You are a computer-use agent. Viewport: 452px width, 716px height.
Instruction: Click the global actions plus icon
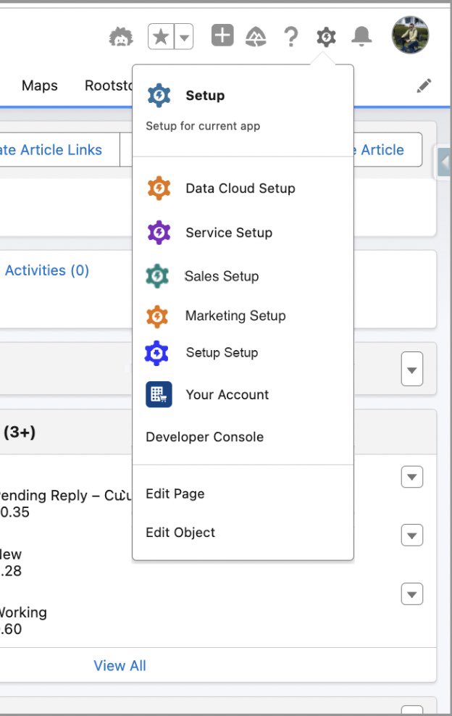(222, 36)
